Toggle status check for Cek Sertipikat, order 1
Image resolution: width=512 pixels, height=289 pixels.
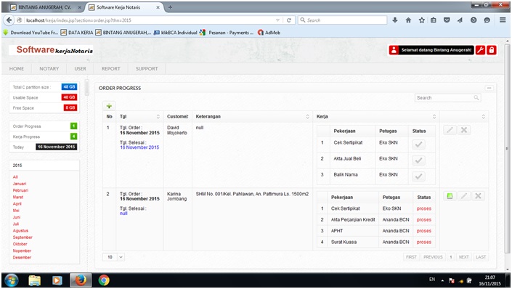(418, 144)
